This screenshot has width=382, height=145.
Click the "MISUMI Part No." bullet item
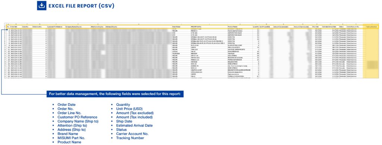point(72,138)
